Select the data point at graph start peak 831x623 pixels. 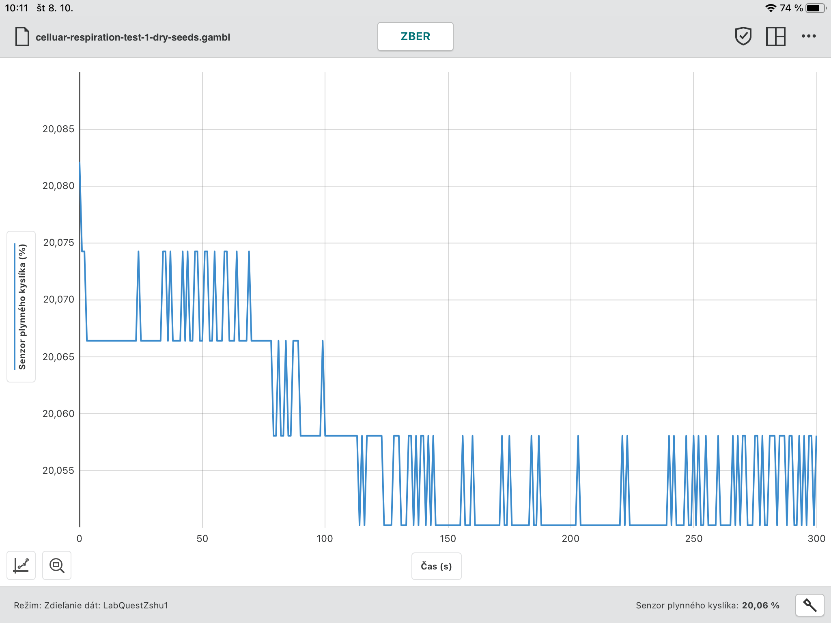pos(80,163)
